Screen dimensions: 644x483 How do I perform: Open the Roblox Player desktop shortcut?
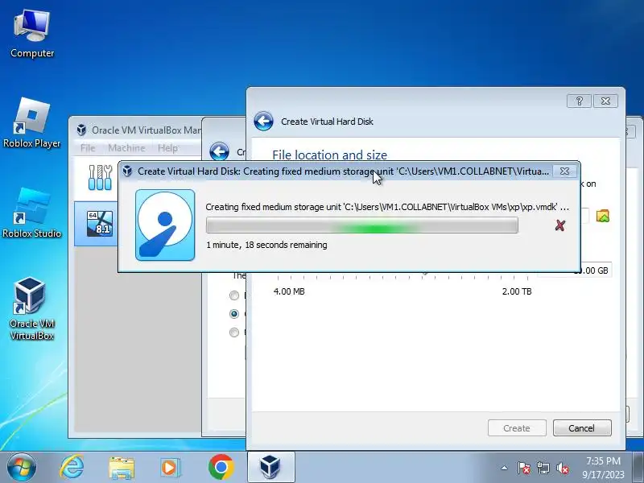click(32, 122)
